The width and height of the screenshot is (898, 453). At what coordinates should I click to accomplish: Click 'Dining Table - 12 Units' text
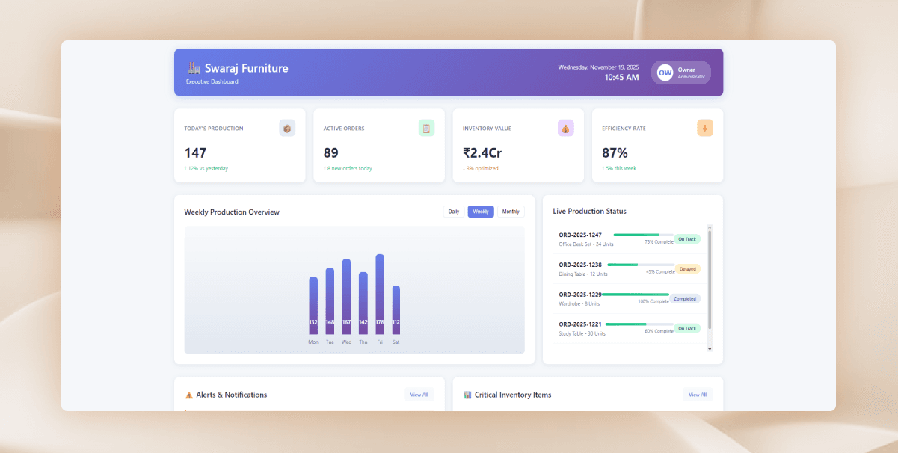pyautogui.click(x=583, y=274)
